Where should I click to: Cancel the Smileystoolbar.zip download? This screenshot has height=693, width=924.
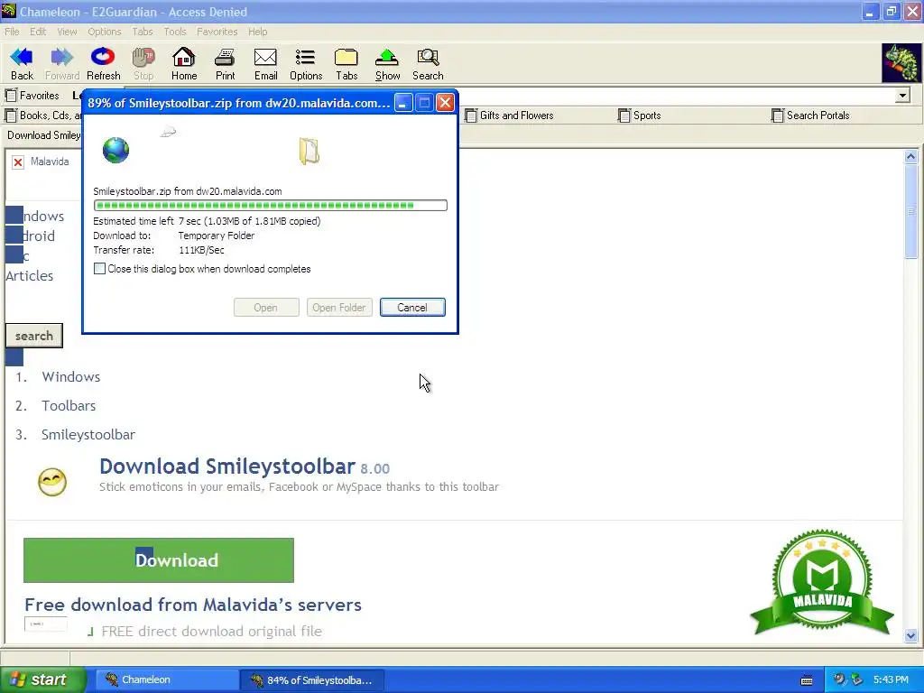pyautogui.click(x=412, y=307)
